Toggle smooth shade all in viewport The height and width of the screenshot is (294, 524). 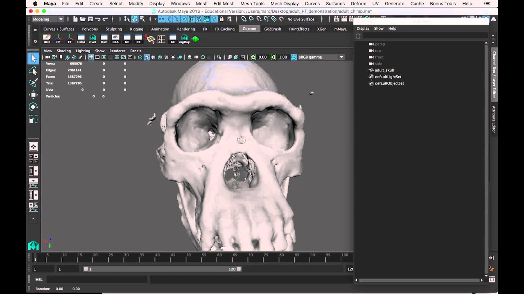coord(147,57)
